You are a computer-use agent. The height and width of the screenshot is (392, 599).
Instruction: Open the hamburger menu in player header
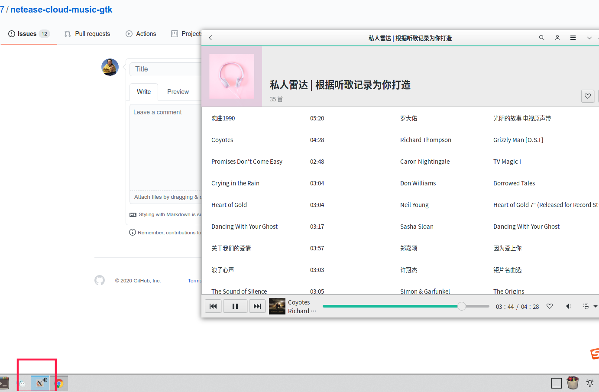[573, 38]
